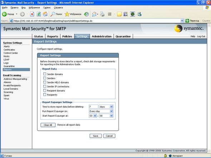This screenshot has width=211, height=158.
Task: Switch to the Reports tab
Action: point(53,36)
